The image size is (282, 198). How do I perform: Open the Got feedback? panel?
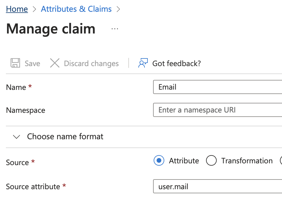176,63
